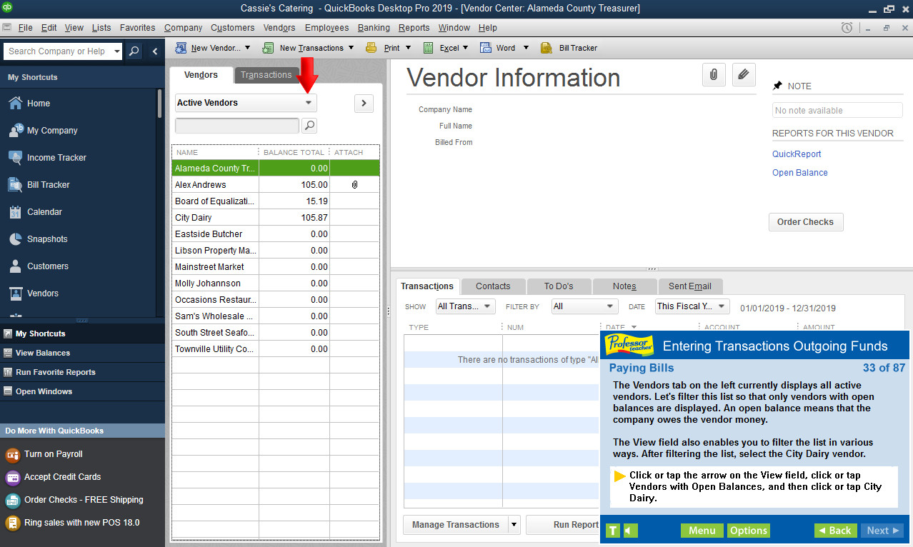Open the Reports menu
The image size is (913, 547).
pyautogui.click(x=414, y=27)
